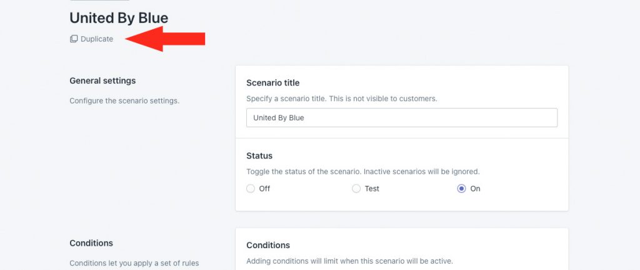Click the Scenario title field label
Screen dimensions: 640x270
coord(273,83)
